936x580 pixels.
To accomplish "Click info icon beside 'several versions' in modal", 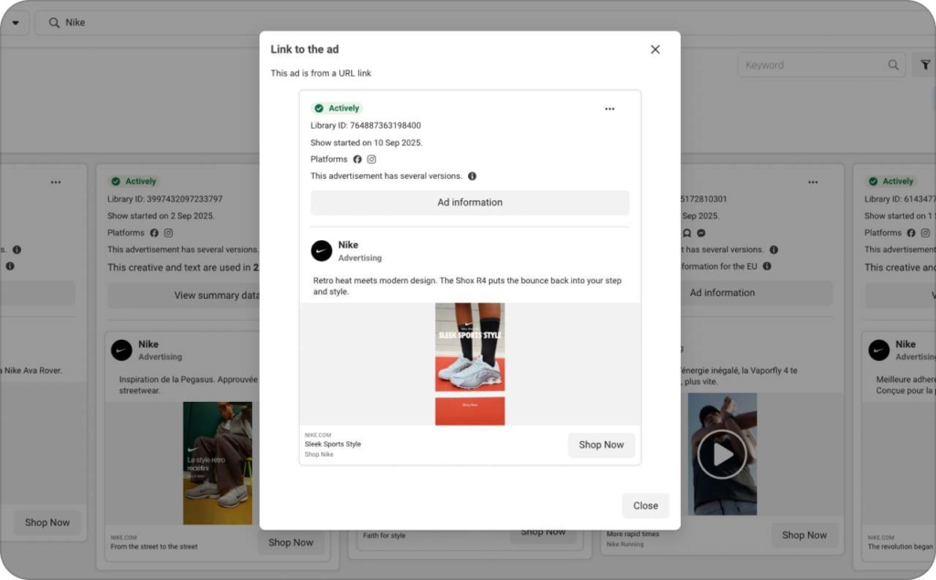I will (x=472, y=176).
